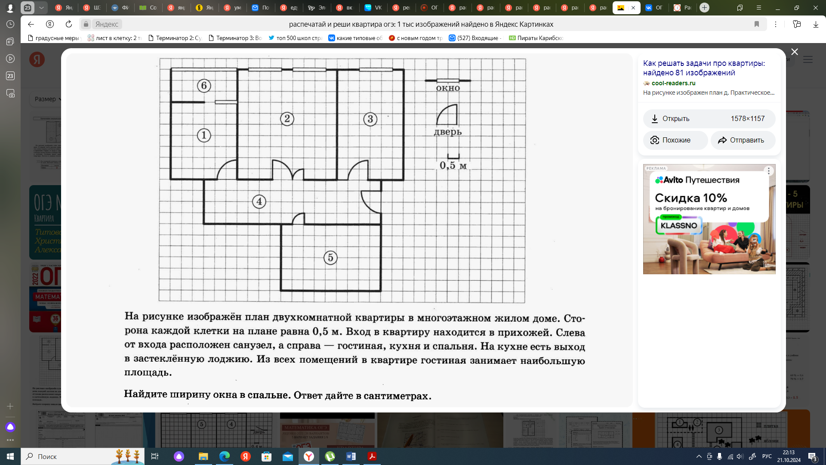
Task: Switch to the VK tab
Action: point(373,7)
